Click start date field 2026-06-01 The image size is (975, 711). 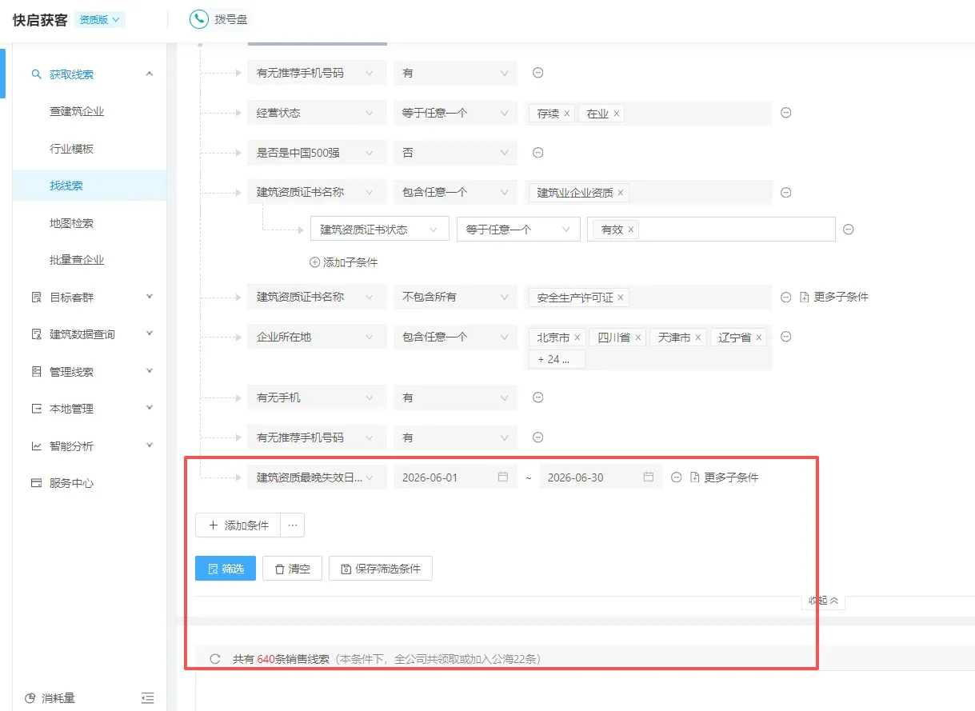pyautogui.click(x=455, y=477)
